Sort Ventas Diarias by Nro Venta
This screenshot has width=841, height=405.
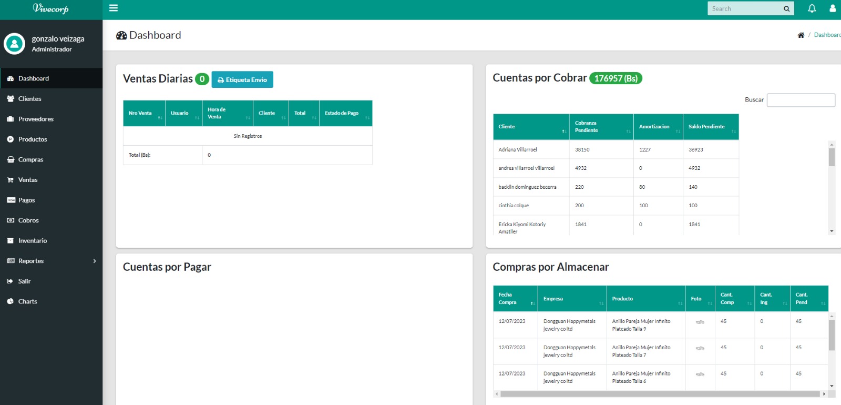[144, 114]
